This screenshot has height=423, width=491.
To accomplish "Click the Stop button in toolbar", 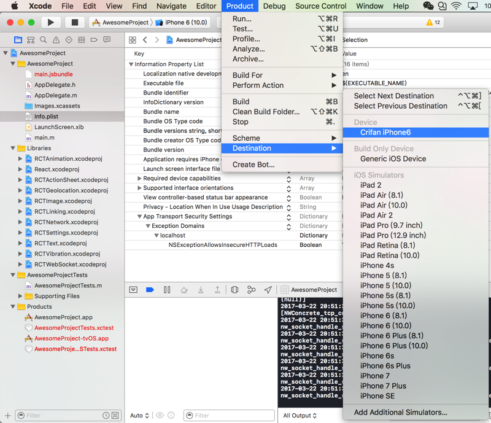I will tap(74, 22).
